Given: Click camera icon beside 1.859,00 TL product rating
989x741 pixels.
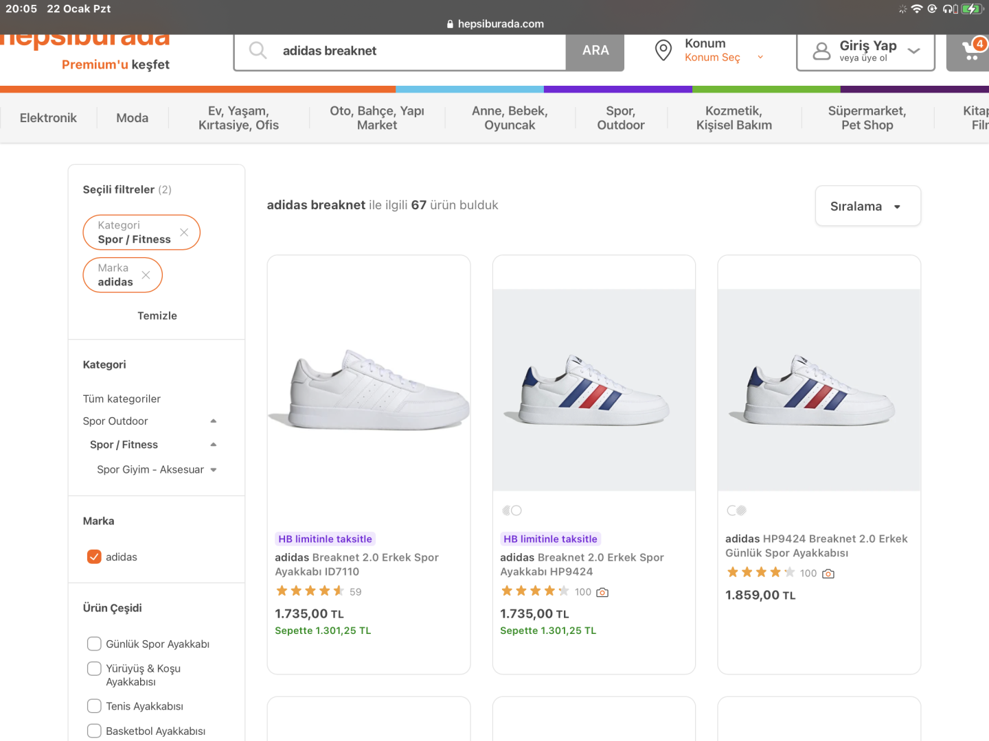Looking at the screenshot, I should 828,574.
